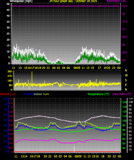Screen dimensions: 134x160
Task: Select the 25 mph label on windspeed axis
Action: [8, 33]
